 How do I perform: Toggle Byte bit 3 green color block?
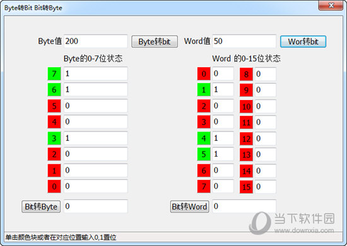[x=54, y=138]
